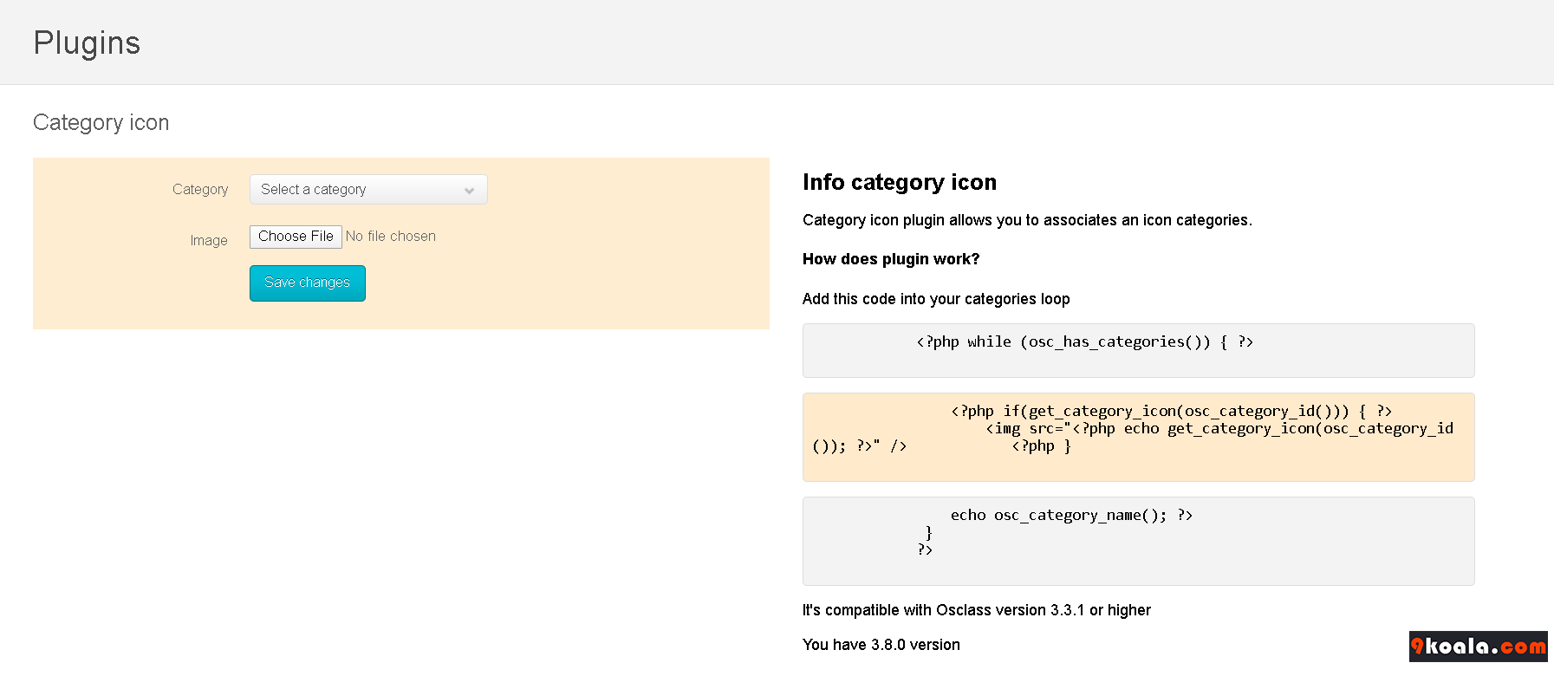Click the Osclass 3.3.1 compatibility note

[976, 610]
